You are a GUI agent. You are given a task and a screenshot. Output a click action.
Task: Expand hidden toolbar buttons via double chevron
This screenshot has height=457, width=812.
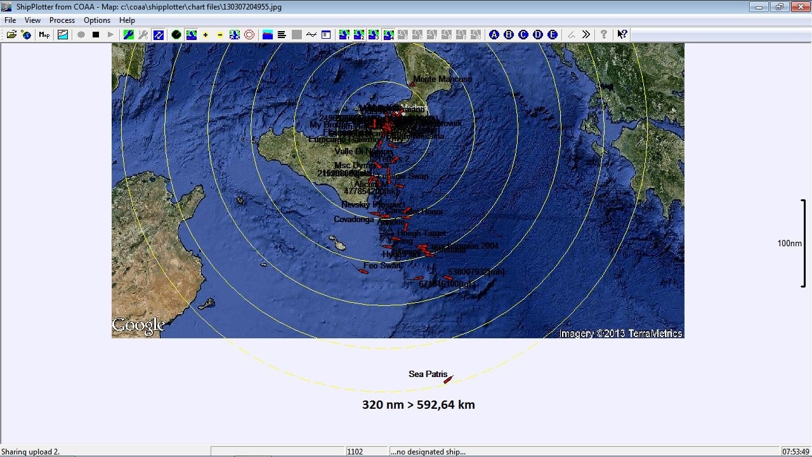click(586, 35)
